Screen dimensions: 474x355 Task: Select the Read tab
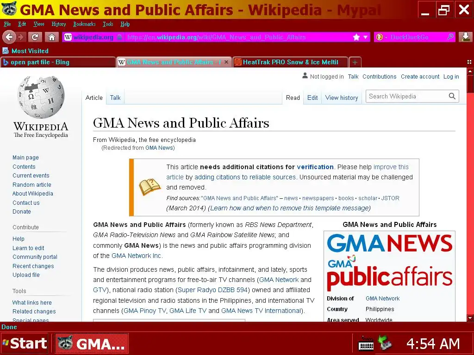tap(293, 98)
